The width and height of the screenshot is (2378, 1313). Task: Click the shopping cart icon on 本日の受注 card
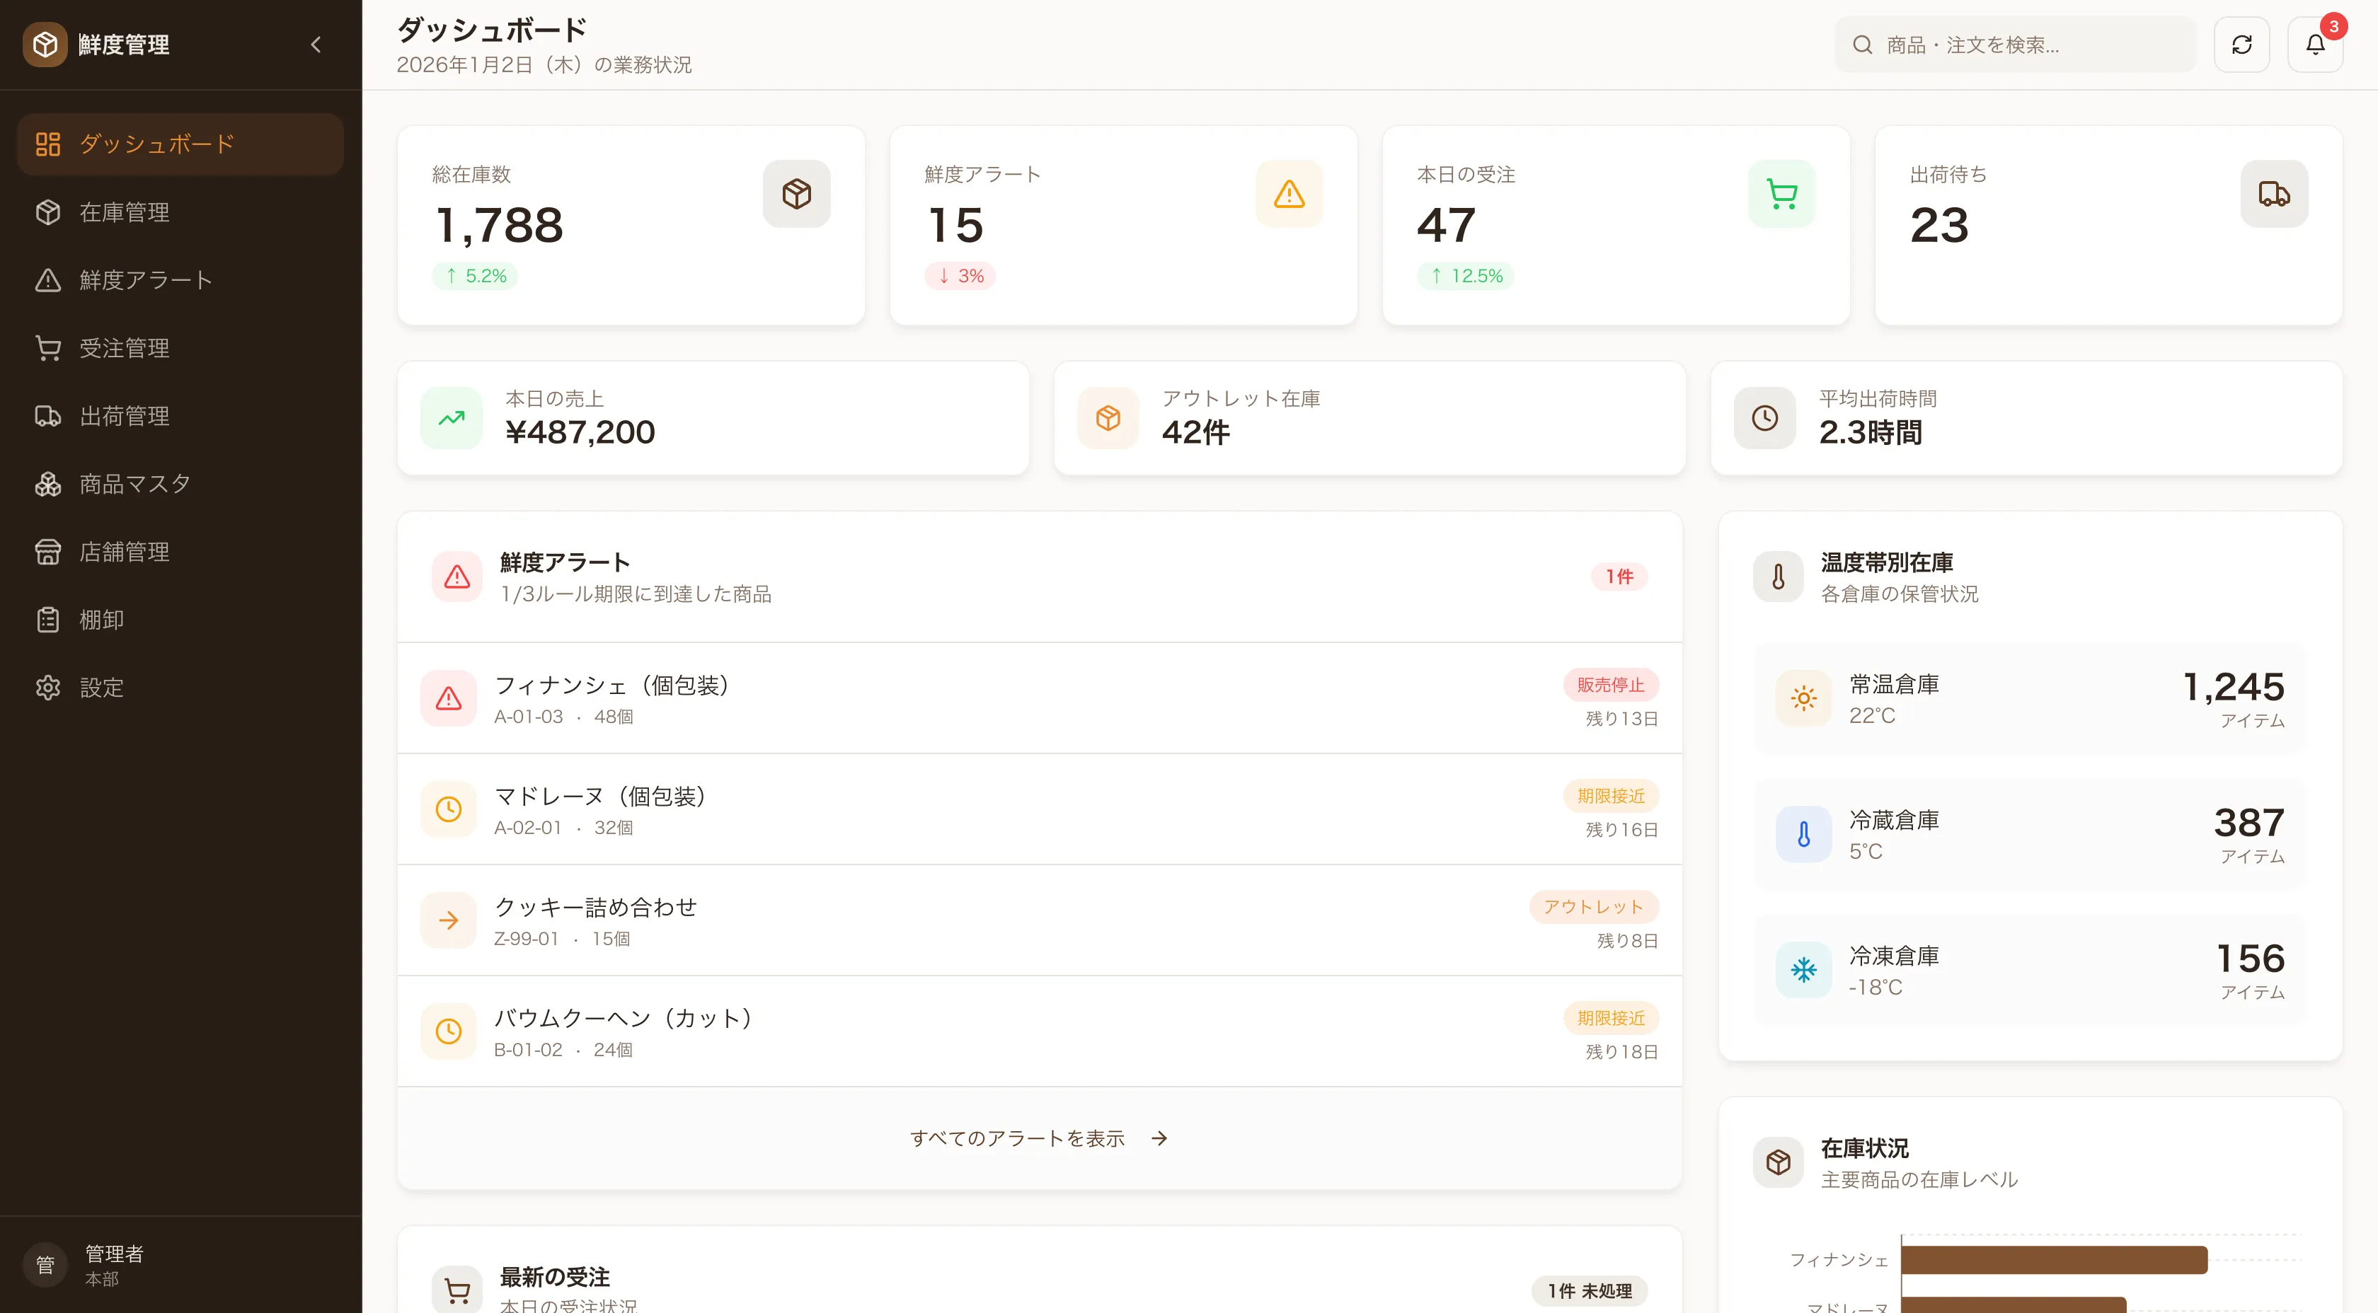1781,194
